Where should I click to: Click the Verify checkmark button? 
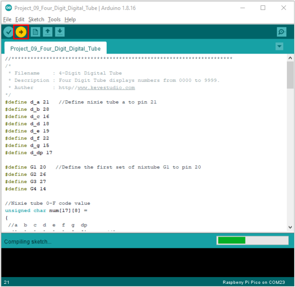click(9, 32)
